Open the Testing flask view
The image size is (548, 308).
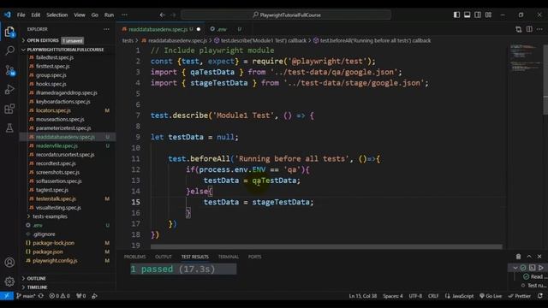9,127
